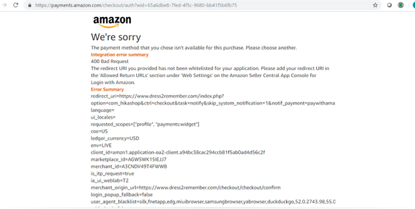
Task: Open the green extension icon in toolbar
Action: [401, 6]
